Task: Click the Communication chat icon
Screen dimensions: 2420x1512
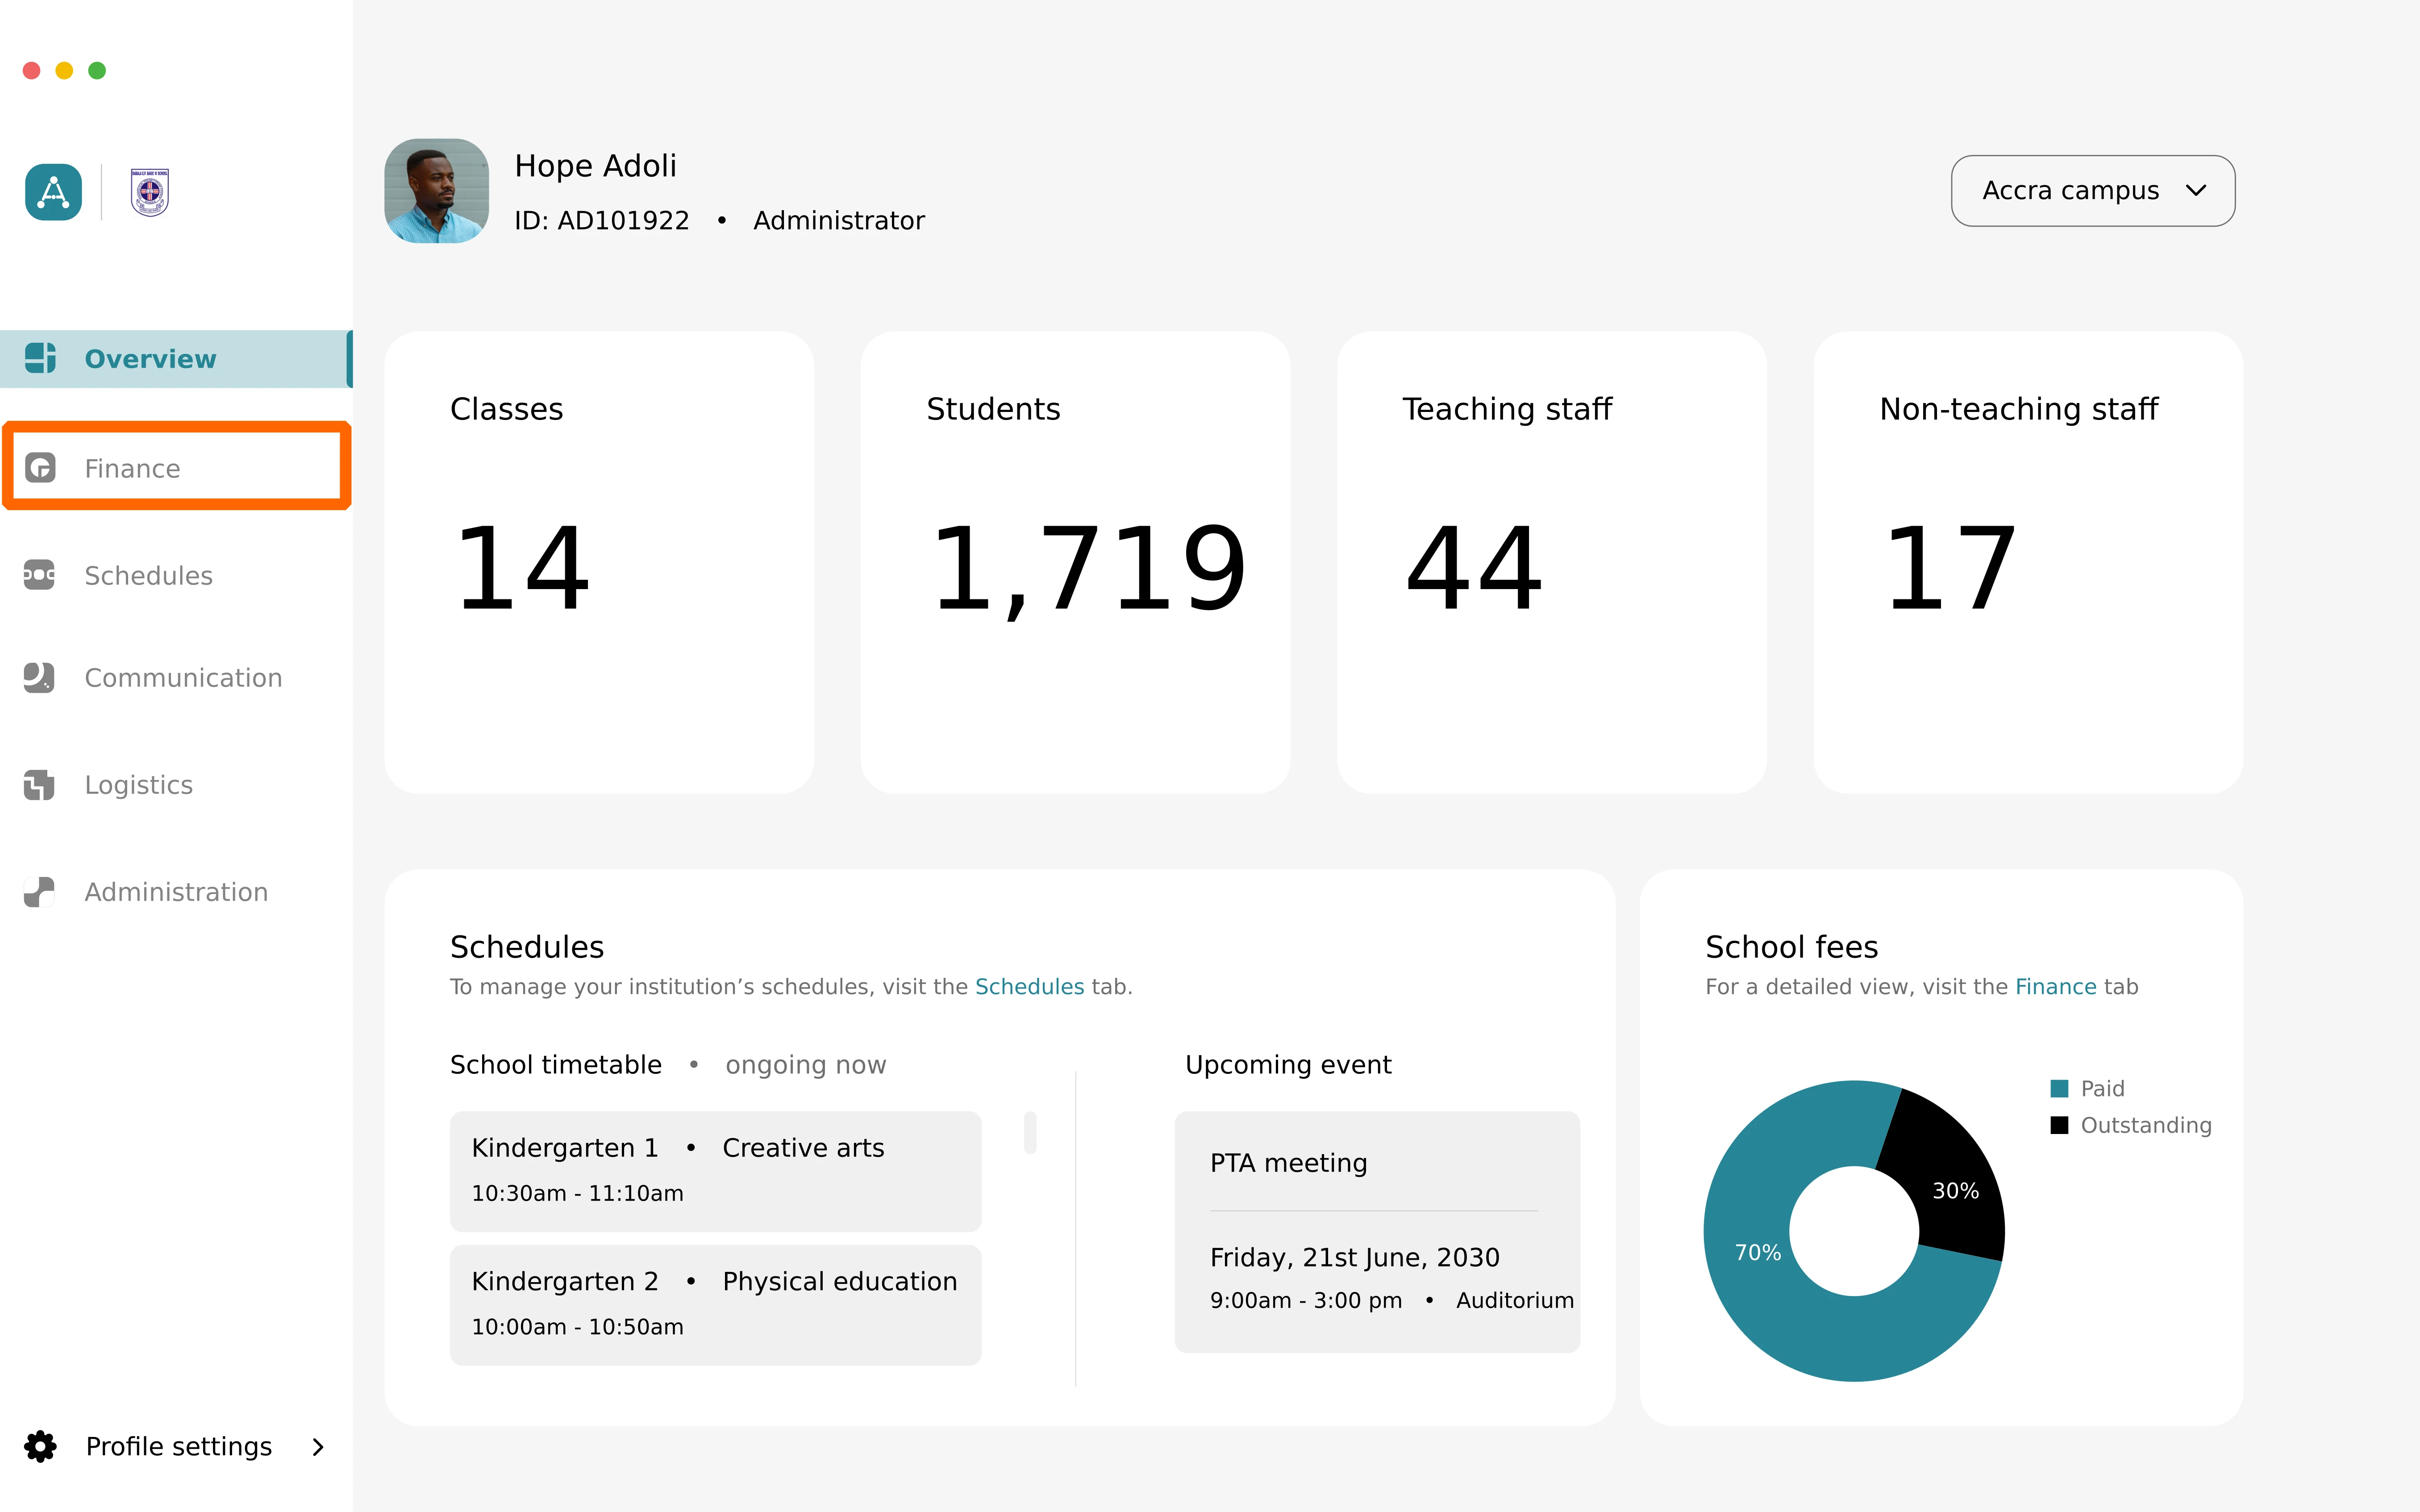Action: point(39,677)
